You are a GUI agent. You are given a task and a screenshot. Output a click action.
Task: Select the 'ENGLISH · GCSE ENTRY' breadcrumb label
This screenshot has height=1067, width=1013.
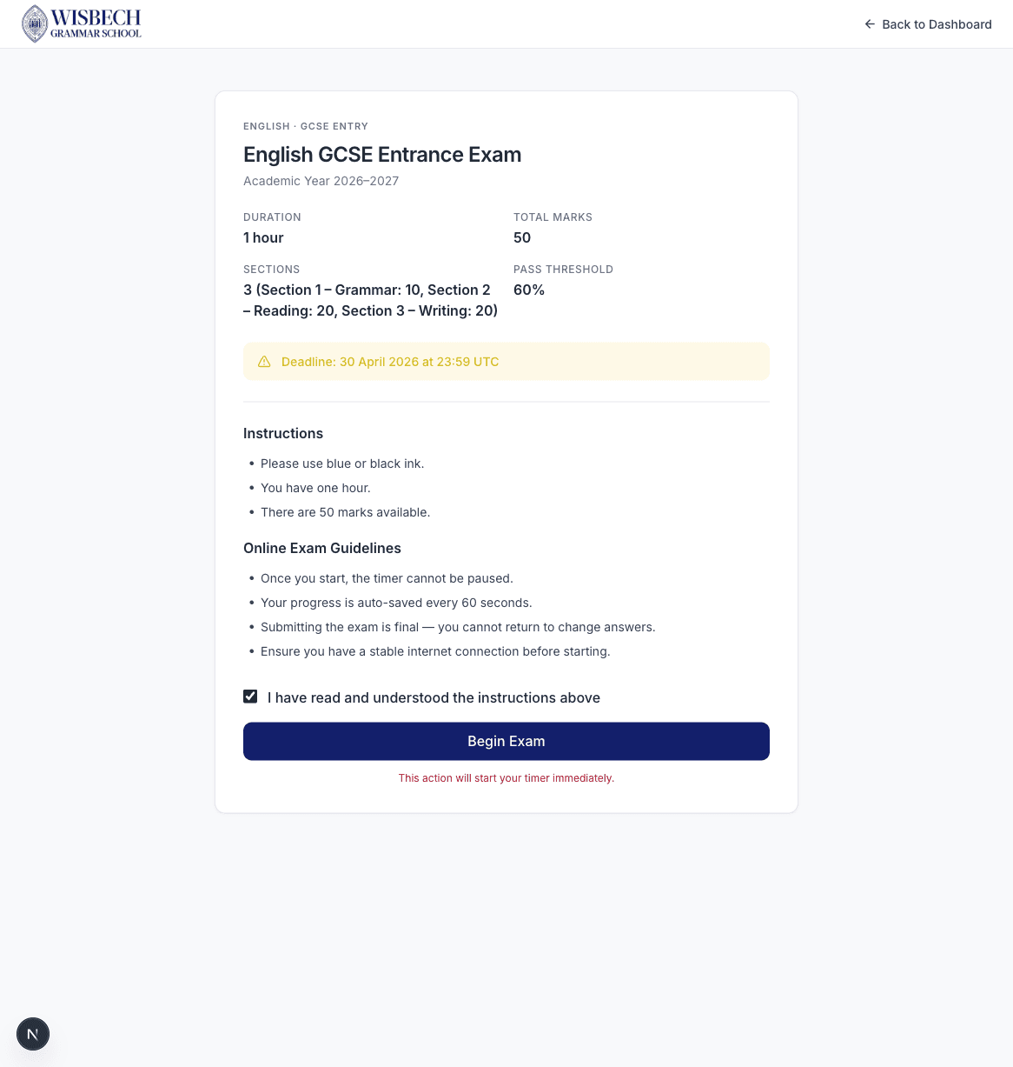click(x=305, y=126)
